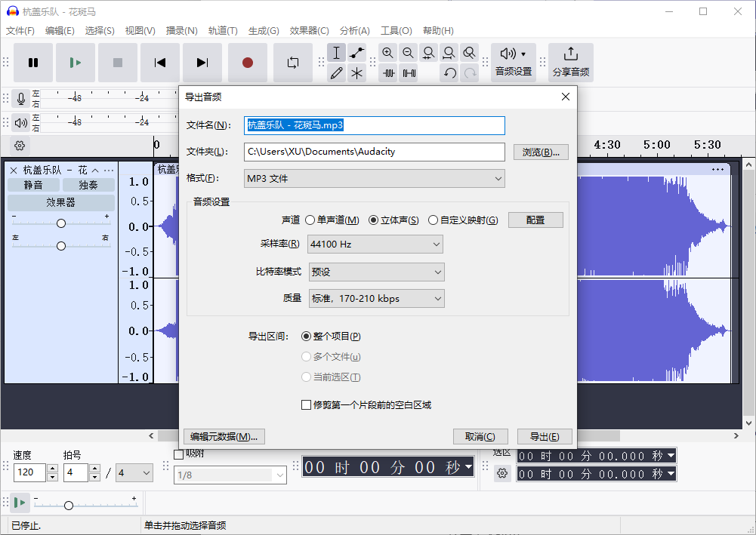Click the 文件名 filename input field
This screenshot has height=535, width=756.
[374, 125]
